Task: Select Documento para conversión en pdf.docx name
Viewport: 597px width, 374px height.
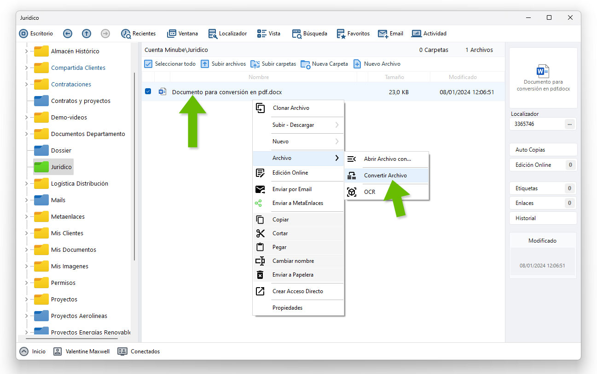Action: pyautogui.click(x=227, y=92)
